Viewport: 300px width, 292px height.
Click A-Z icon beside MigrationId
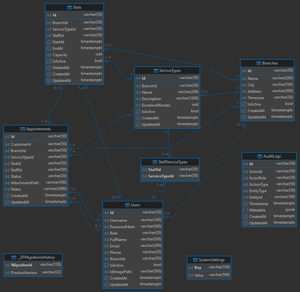pos(8,265)
